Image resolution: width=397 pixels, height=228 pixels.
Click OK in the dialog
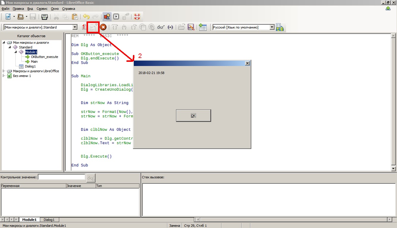tap(194, 116)
